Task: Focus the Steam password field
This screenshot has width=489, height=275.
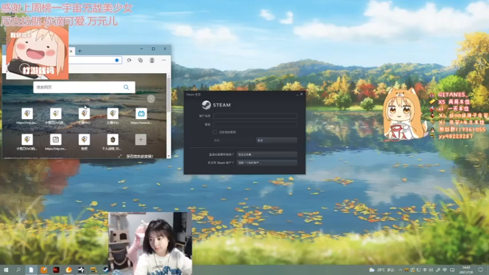Action: [255, 125]
